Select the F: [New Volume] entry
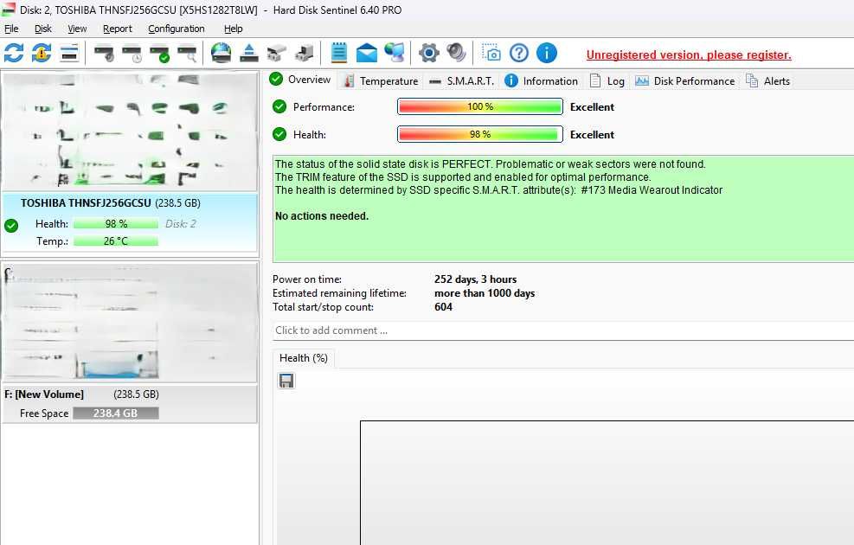 tap(130, 404)
